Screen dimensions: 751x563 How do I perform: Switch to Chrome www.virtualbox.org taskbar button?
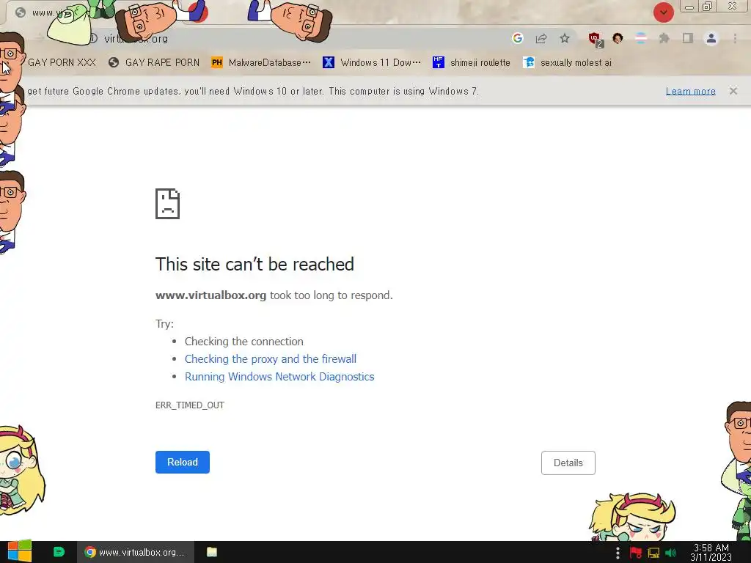pos(136,552)
